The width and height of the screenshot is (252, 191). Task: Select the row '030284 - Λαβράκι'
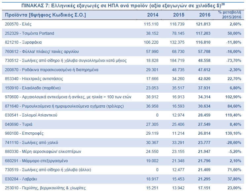point(123,179)
